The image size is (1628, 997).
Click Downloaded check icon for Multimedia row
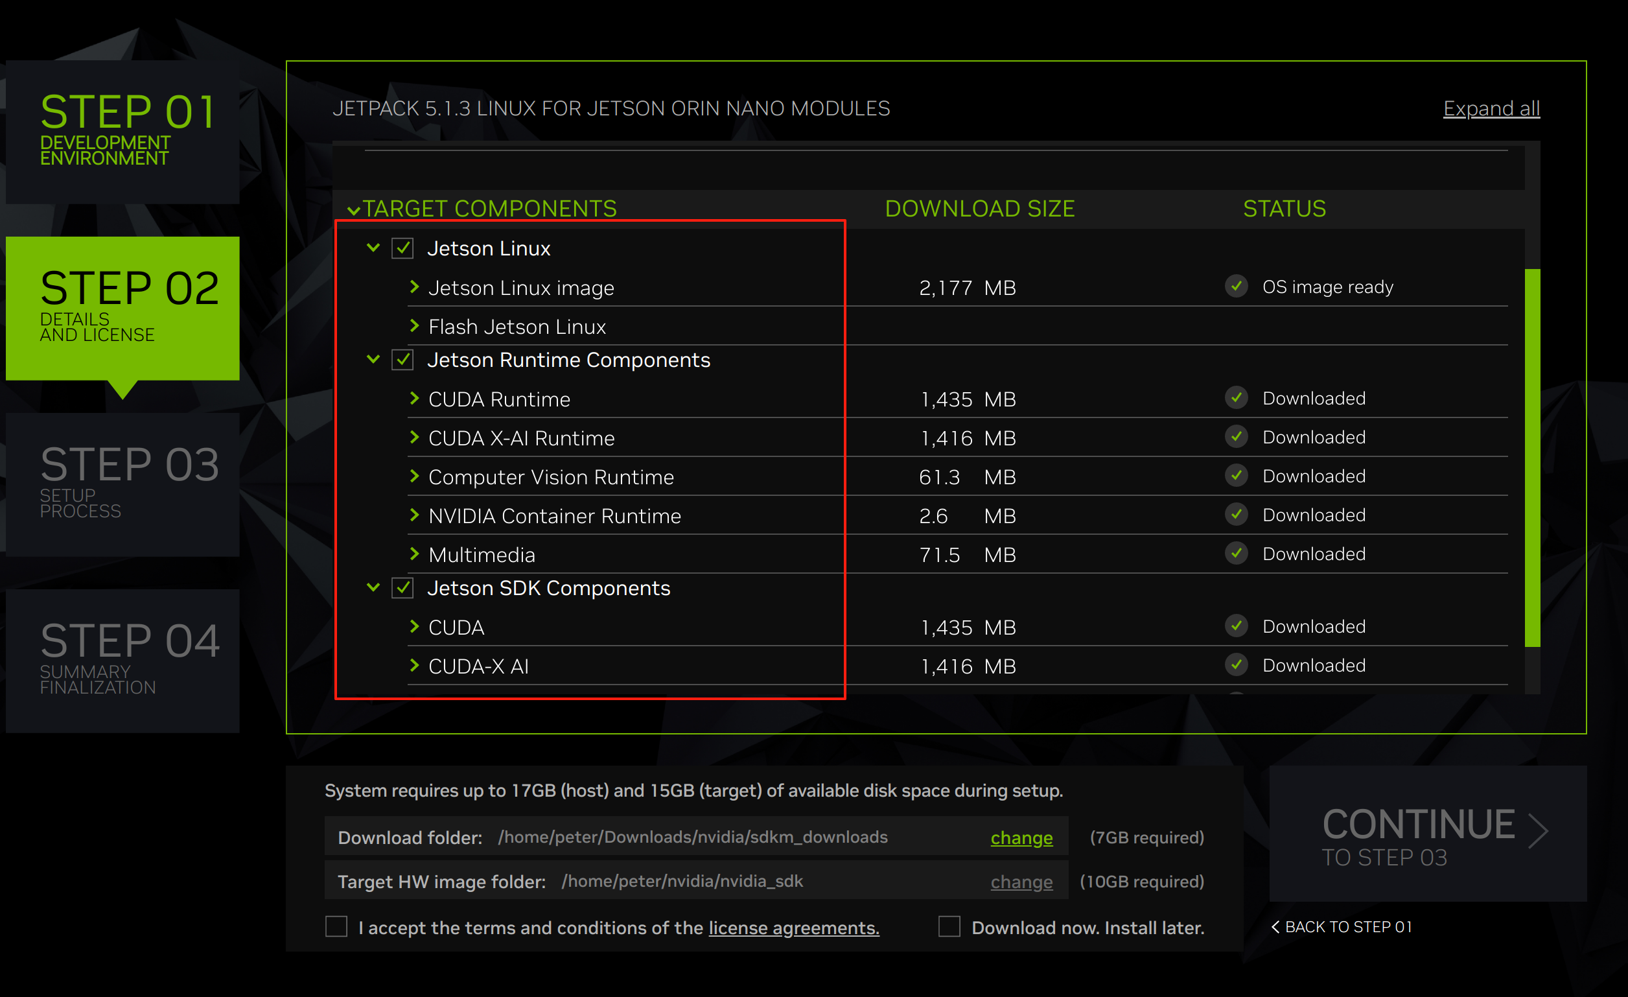coord(1235,553)
